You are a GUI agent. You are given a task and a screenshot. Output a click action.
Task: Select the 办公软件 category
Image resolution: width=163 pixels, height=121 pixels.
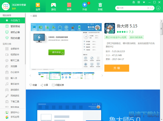(12, 72)
